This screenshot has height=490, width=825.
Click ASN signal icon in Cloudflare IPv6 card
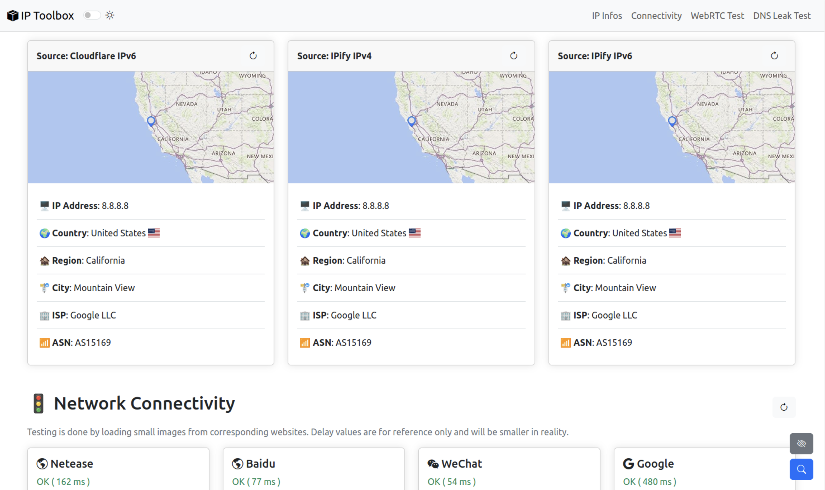(x=44, y=343)
